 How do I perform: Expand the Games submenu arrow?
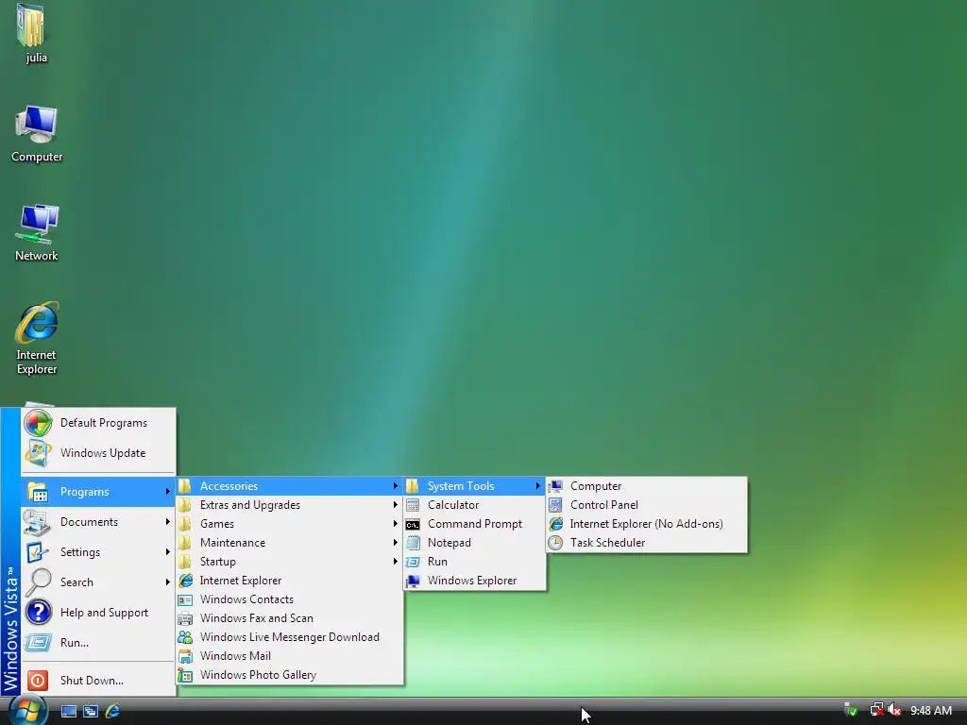pos(395,524)
